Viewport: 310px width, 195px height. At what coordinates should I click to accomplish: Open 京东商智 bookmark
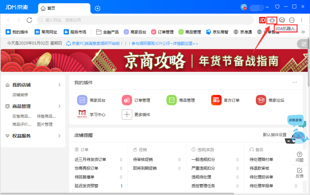217,32
